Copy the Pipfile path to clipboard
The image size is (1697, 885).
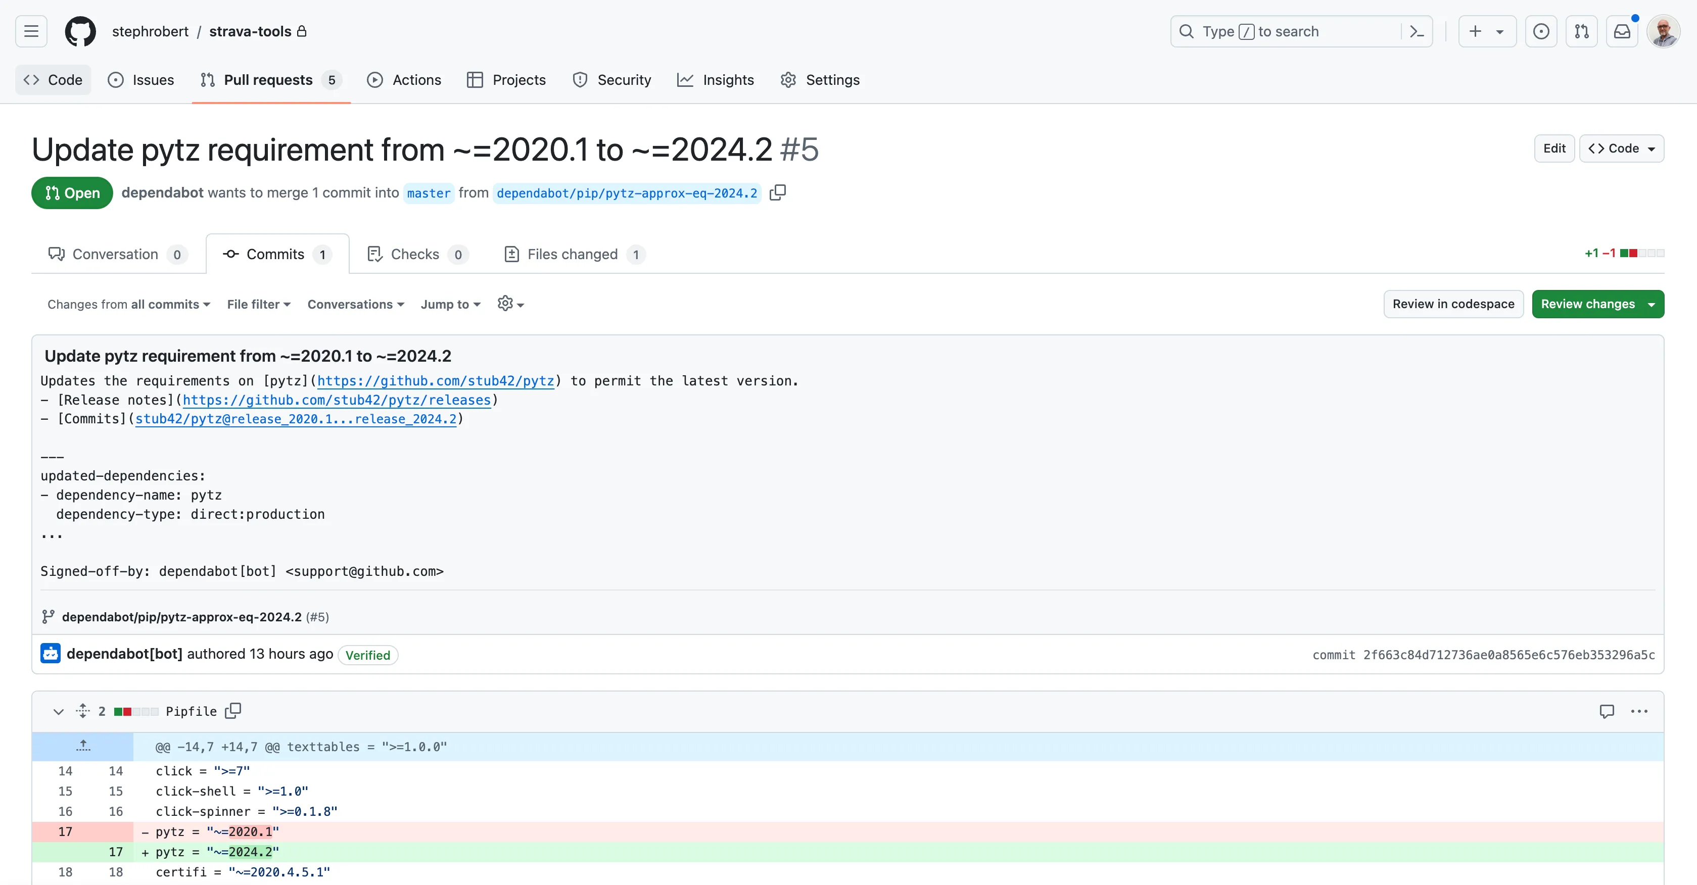point(233,711)
